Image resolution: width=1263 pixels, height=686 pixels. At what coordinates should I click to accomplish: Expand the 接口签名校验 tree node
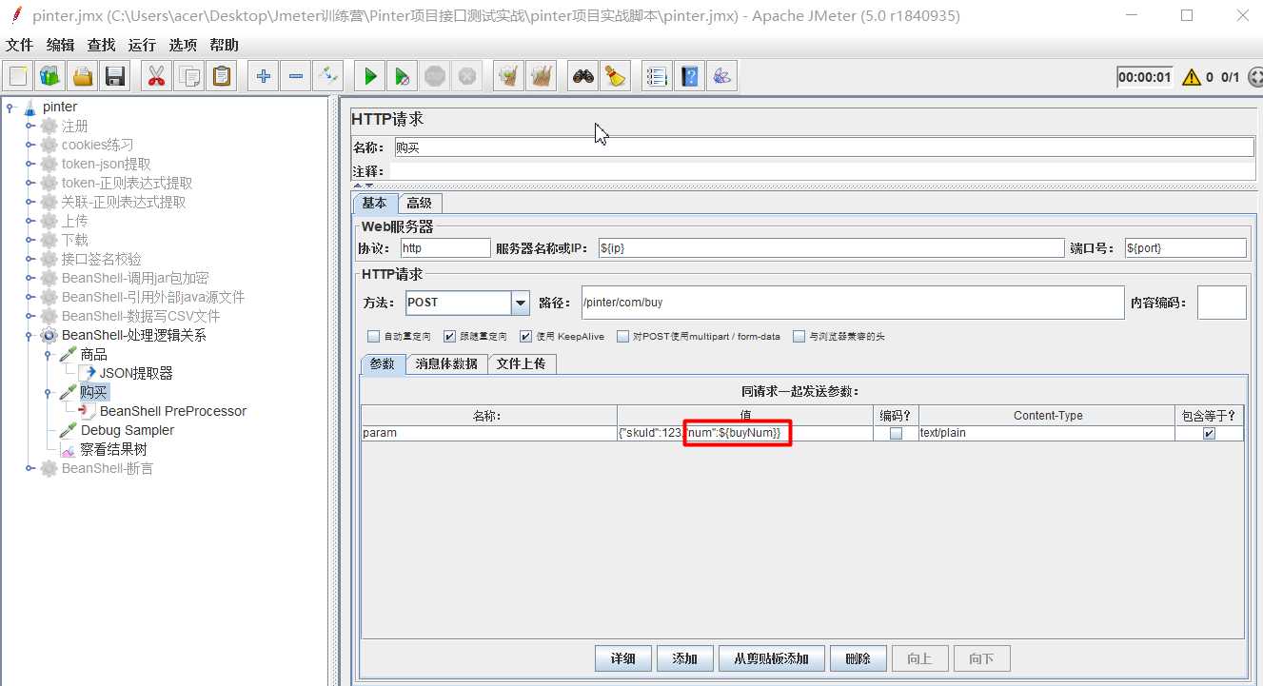click(x=30, y=259)
